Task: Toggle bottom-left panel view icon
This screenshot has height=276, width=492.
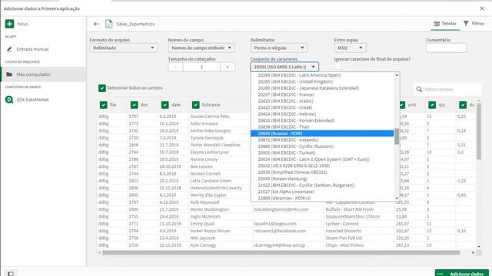Action: tap(11, 274)
